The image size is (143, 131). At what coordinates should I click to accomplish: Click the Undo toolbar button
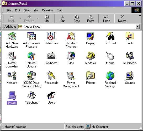tap(107, 19)
